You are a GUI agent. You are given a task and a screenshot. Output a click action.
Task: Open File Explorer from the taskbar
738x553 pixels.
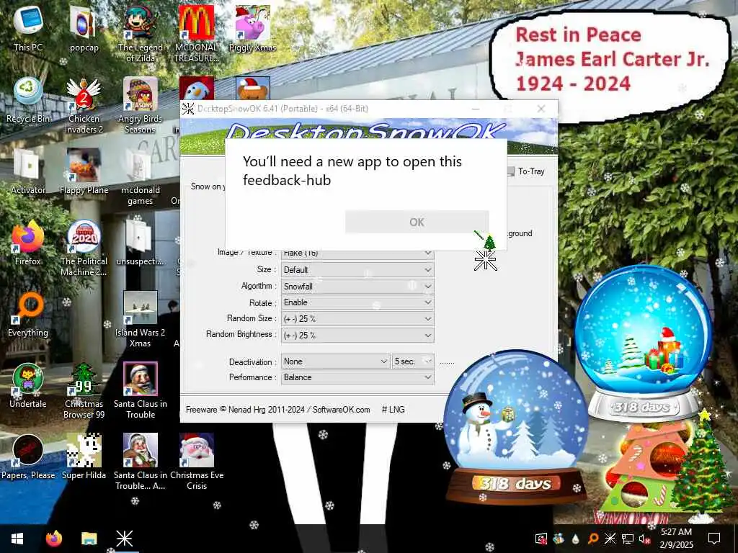[89, 539]
